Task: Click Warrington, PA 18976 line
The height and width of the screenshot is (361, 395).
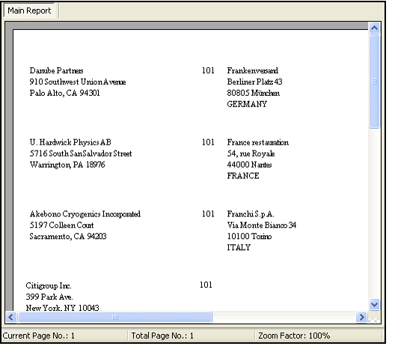Action: 67,165
